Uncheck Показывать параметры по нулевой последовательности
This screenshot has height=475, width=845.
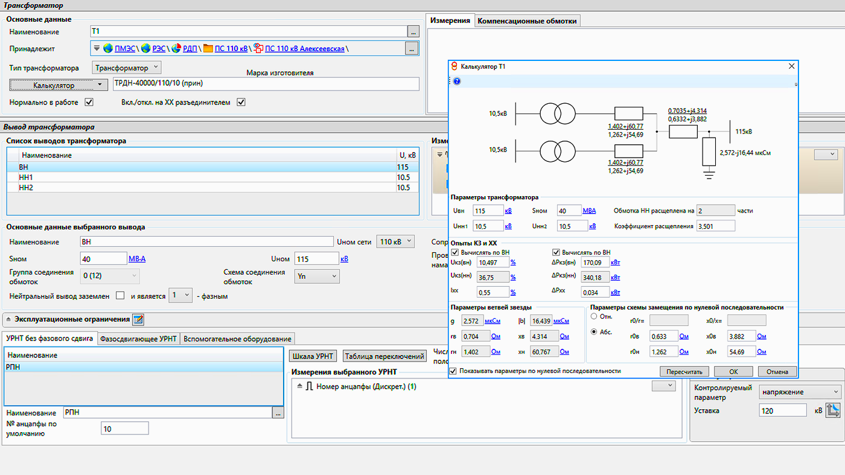453,371
